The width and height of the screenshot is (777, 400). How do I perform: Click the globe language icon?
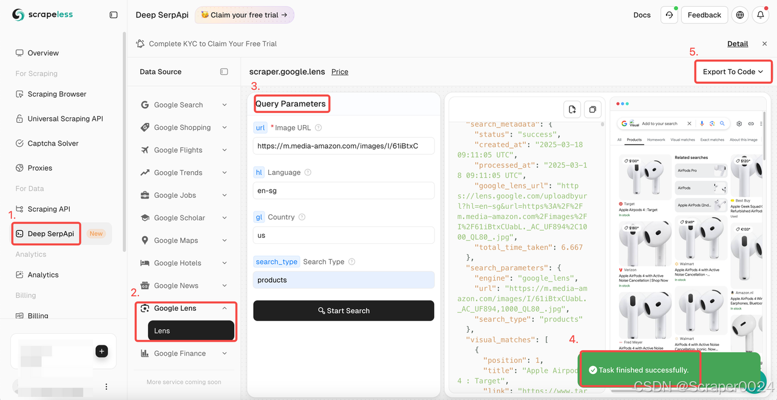(x=739, y=15)
